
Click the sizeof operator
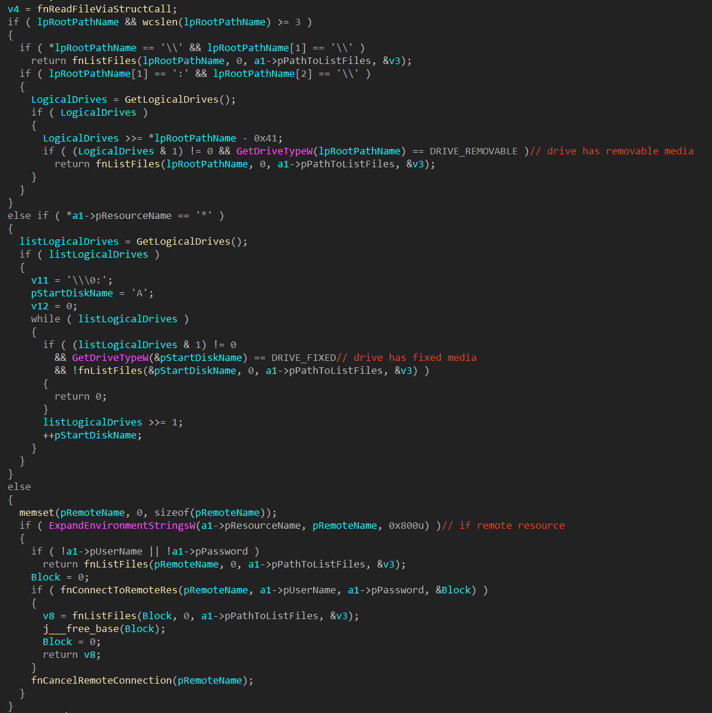(172, 512)
